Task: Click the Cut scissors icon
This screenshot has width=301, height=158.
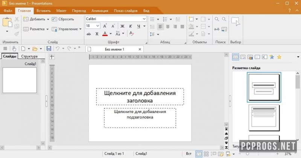Action: [x=17, y=19]
